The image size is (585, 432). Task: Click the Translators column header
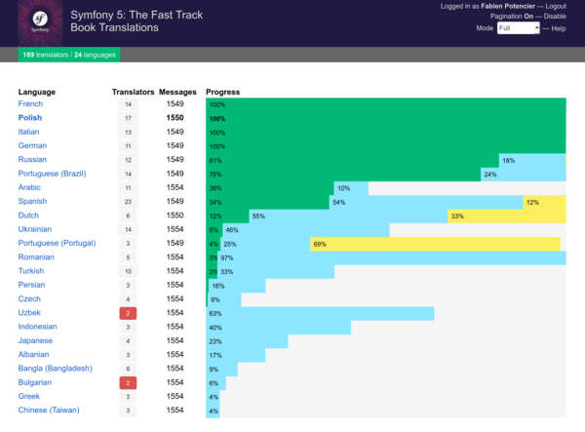coord(134,92)
